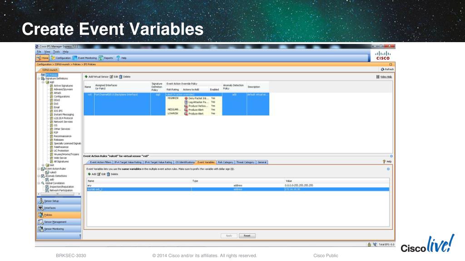This screenshot has height=261, width=465.
Task: Open the View menu
Action: 47,52
